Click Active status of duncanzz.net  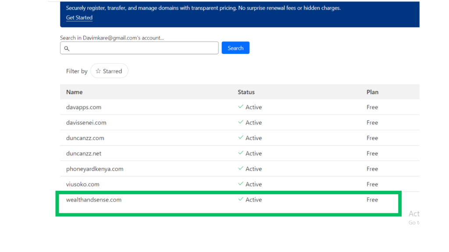[x=253, y=154]
